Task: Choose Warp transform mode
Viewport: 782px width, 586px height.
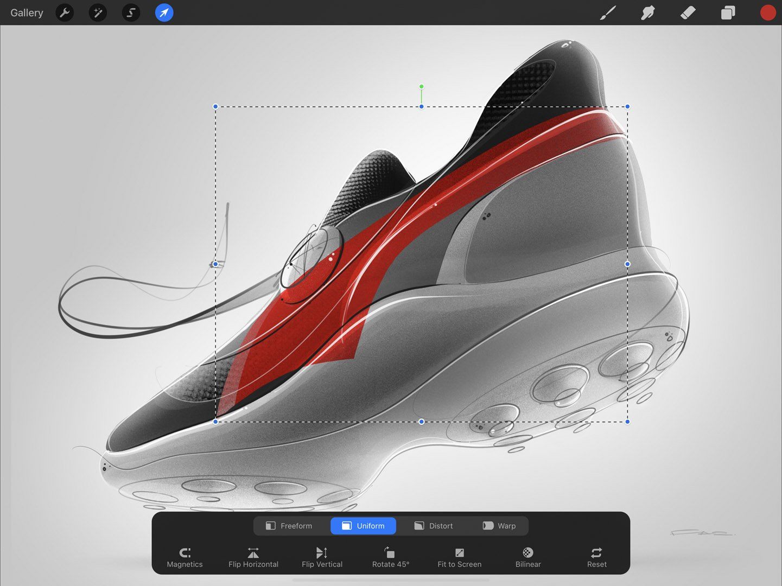Action: [499, 526]
